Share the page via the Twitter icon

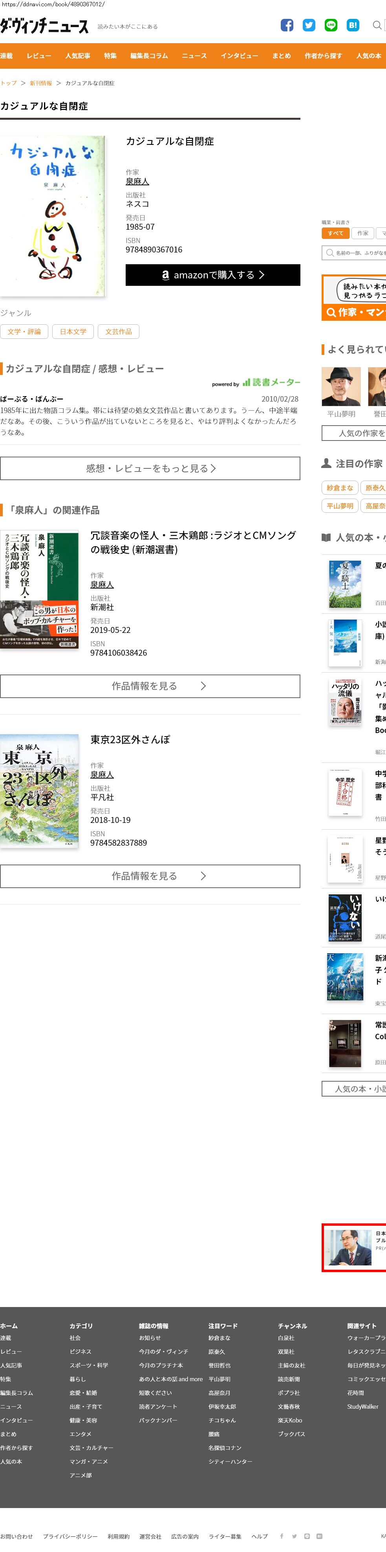tap(309, 25)
